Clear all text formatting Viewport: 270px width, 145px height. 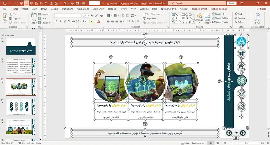[x=102, y=16]
